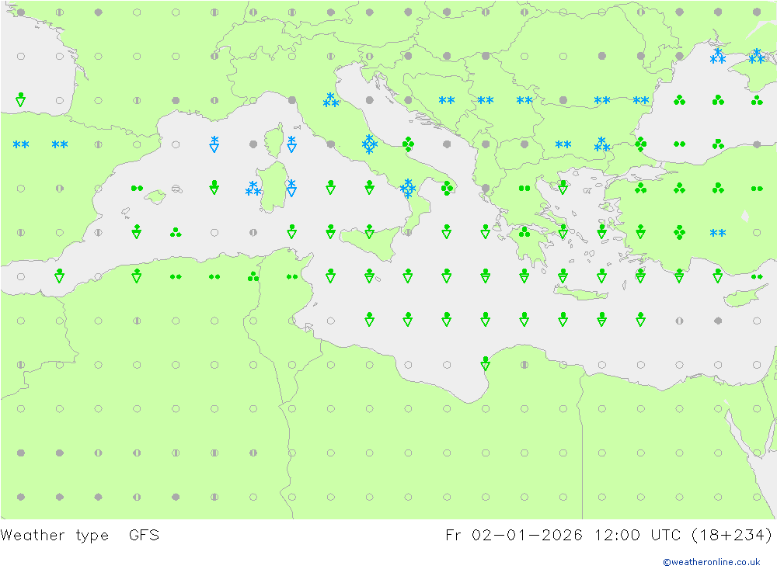
Task: Click the heavy snowflake symbol over central Italy
Action: coord(369,144)
